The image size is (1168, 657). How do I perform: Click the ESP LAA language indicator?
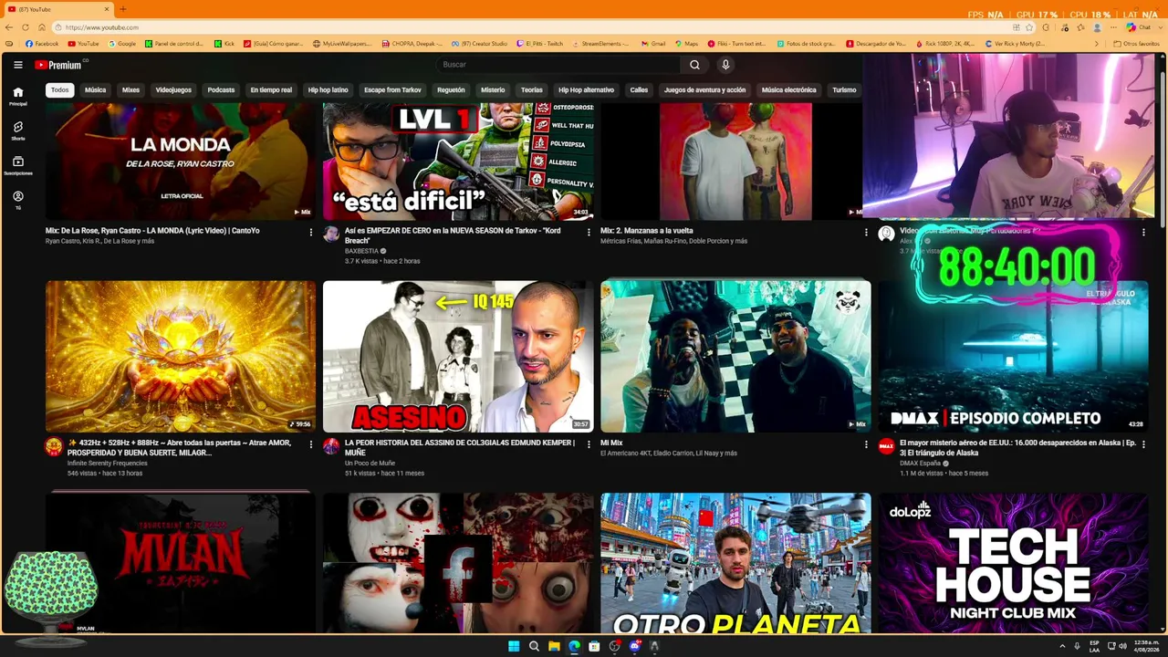click(1094, 646)
